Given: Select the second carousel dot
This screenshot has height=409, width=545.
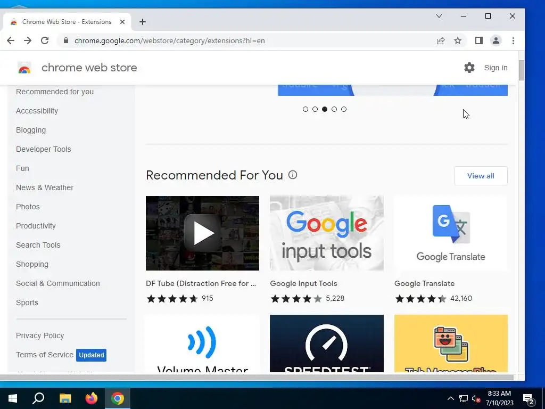Looking at the screenshot, I should coord(315,109).
